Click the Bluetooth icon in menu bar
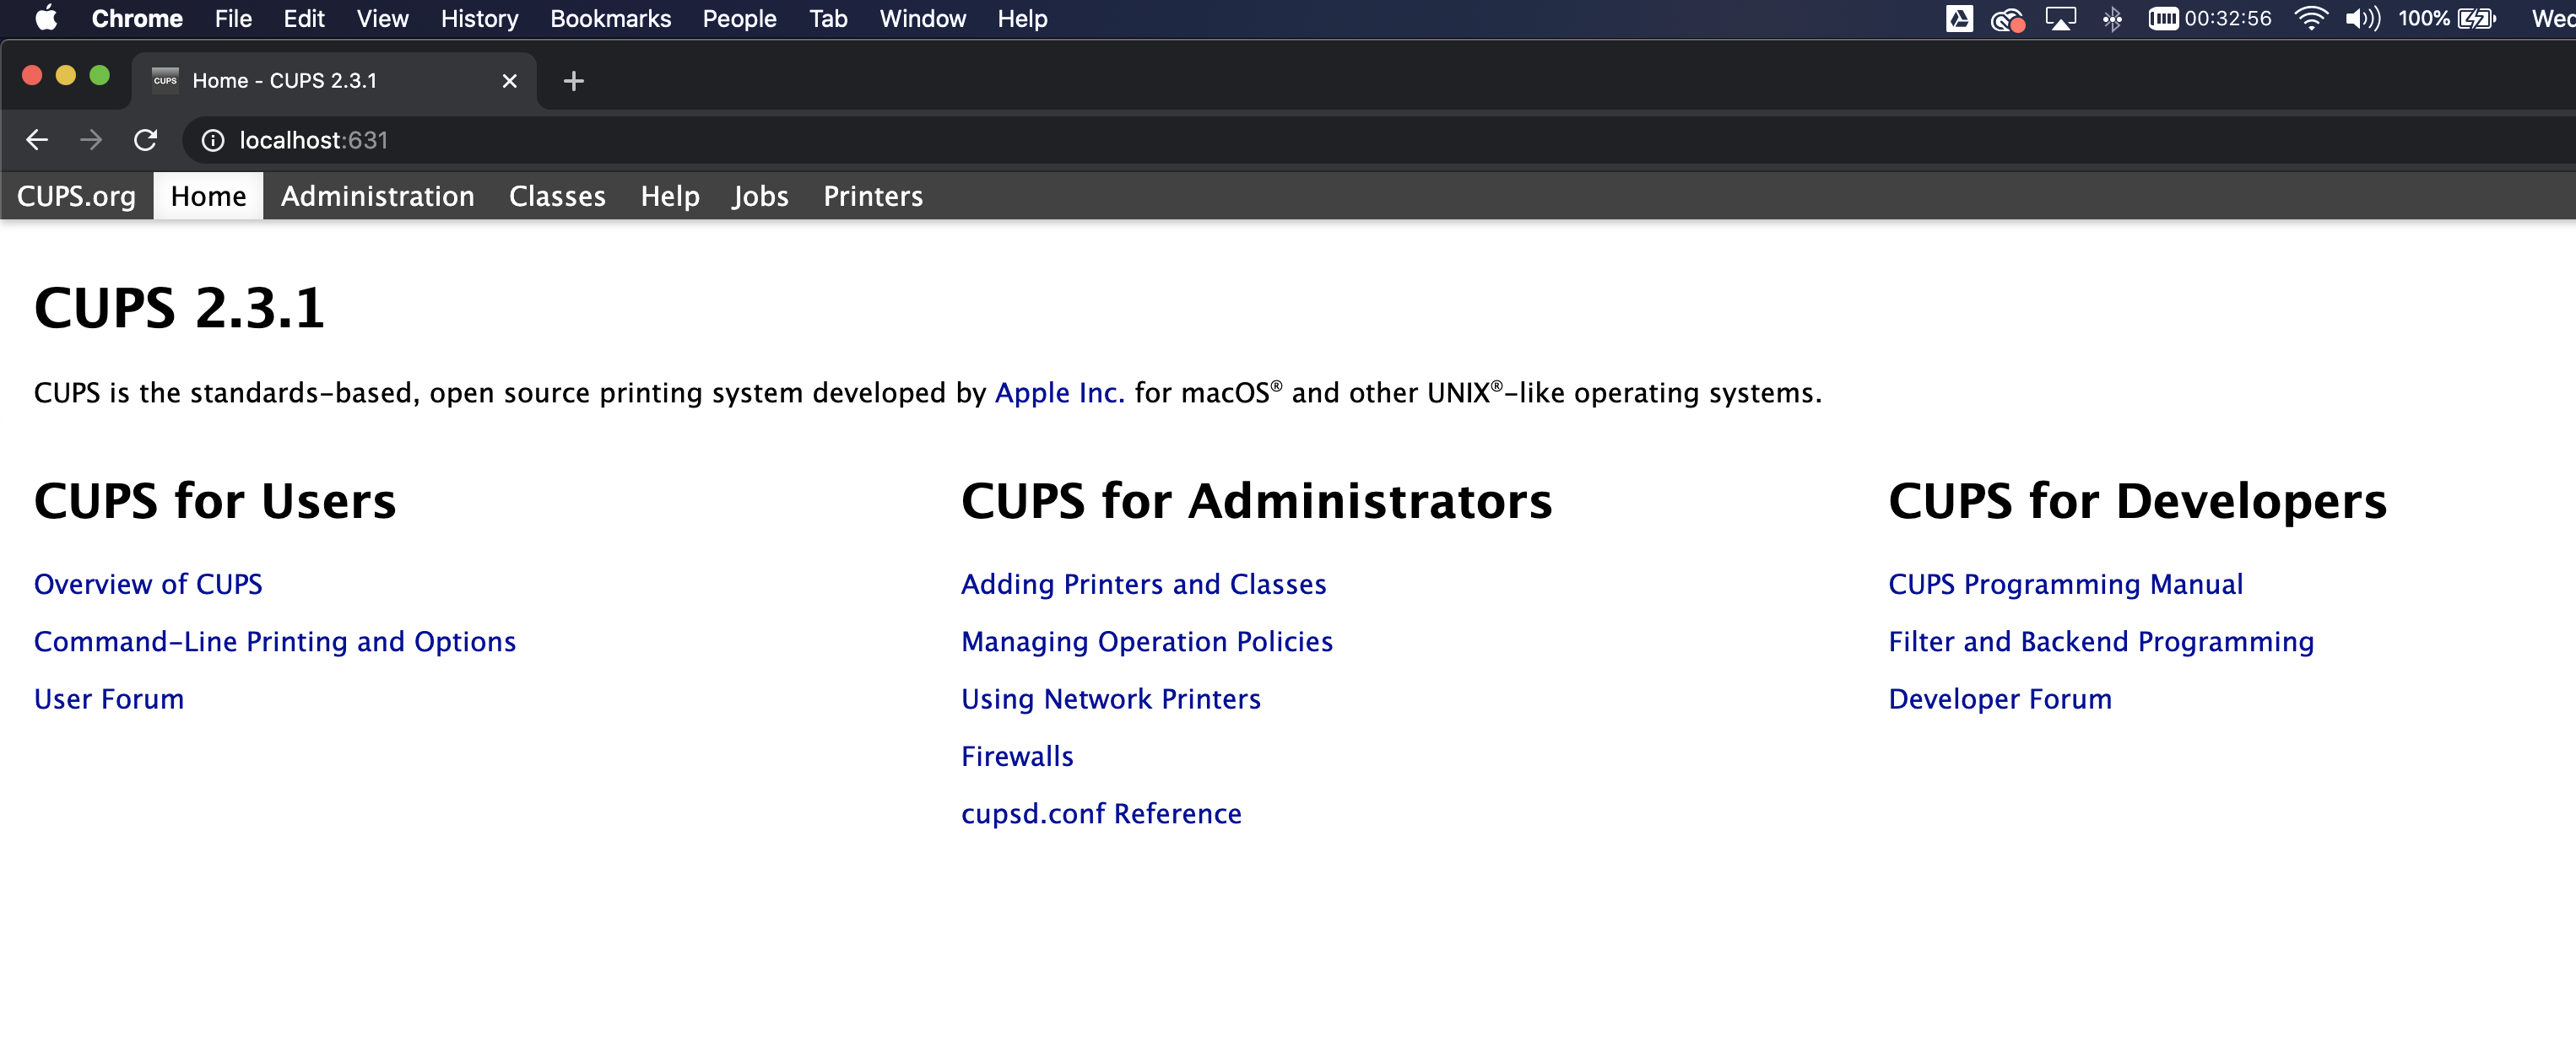 point(2112,18)
